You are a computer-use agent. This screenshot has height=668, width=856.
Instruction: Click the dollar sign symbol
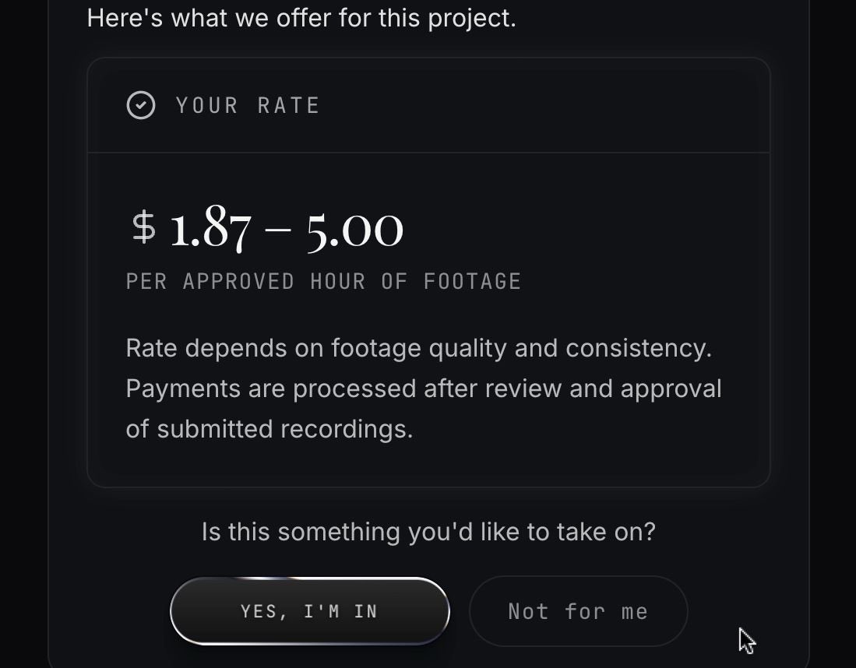143,227
